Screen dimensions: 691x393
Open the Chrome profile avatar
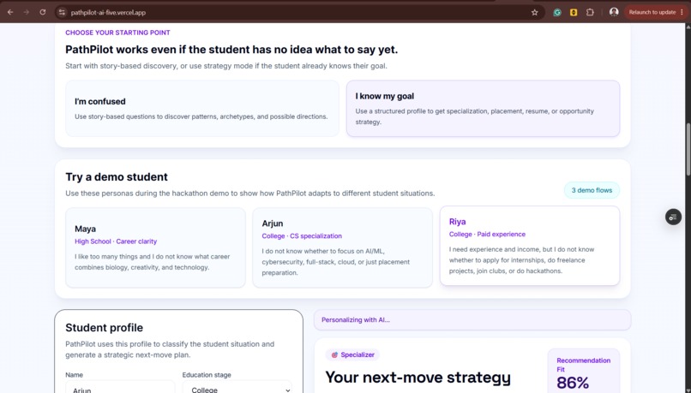click(x=614, y=12)
